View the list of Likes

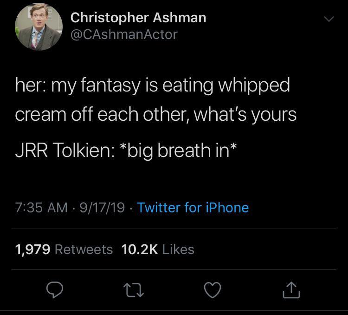coord(178,249)
